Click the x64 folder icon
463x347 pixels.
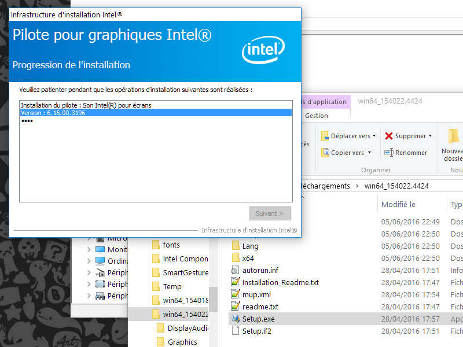(x=236, y=258)
